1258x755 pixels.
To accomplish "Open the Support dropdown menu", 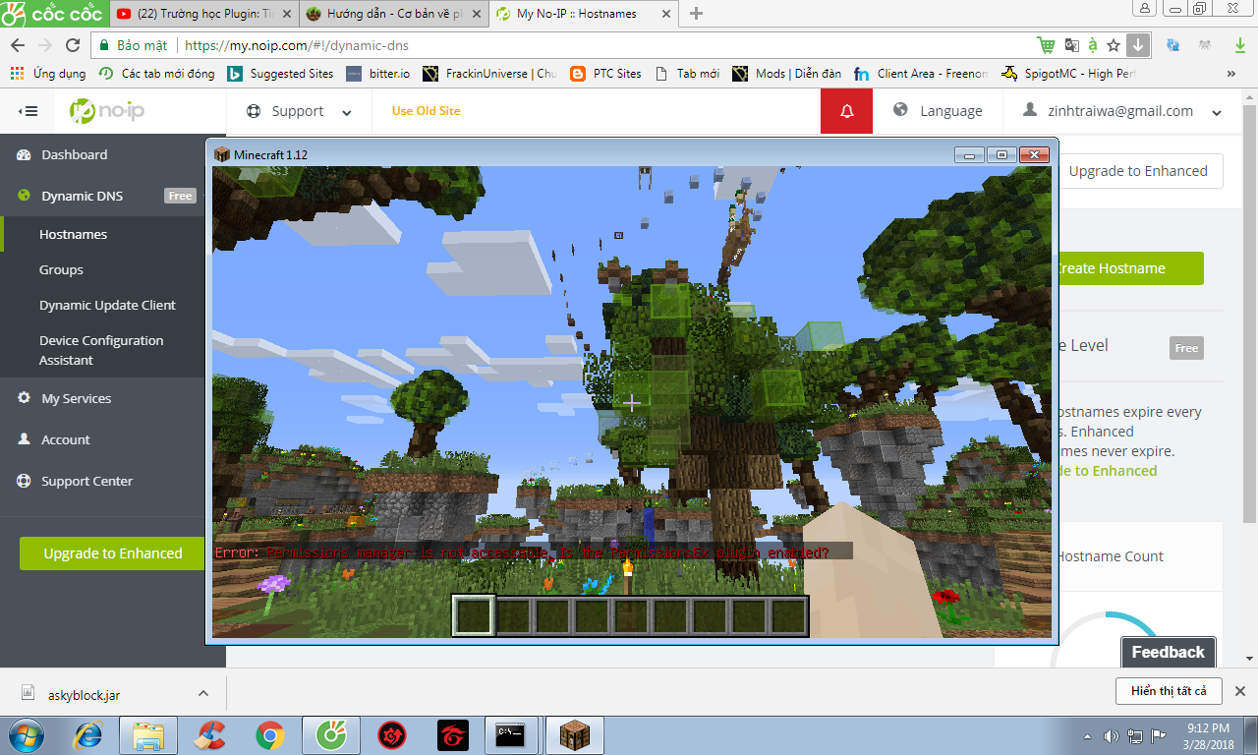I will pos(299,111).
